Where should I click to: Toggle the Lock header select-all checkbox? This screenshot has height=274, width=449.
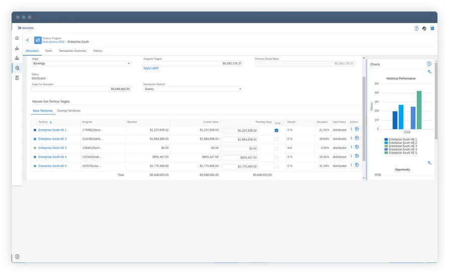click(283, 123)
